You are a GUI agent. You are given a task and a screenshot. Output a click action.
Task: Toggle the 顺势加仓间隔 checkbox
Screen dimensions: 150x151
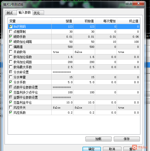point(11,41)
